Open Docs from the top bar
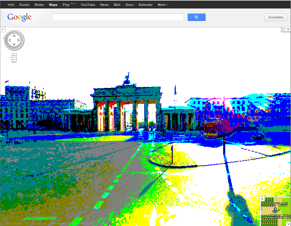 point(129,5)
